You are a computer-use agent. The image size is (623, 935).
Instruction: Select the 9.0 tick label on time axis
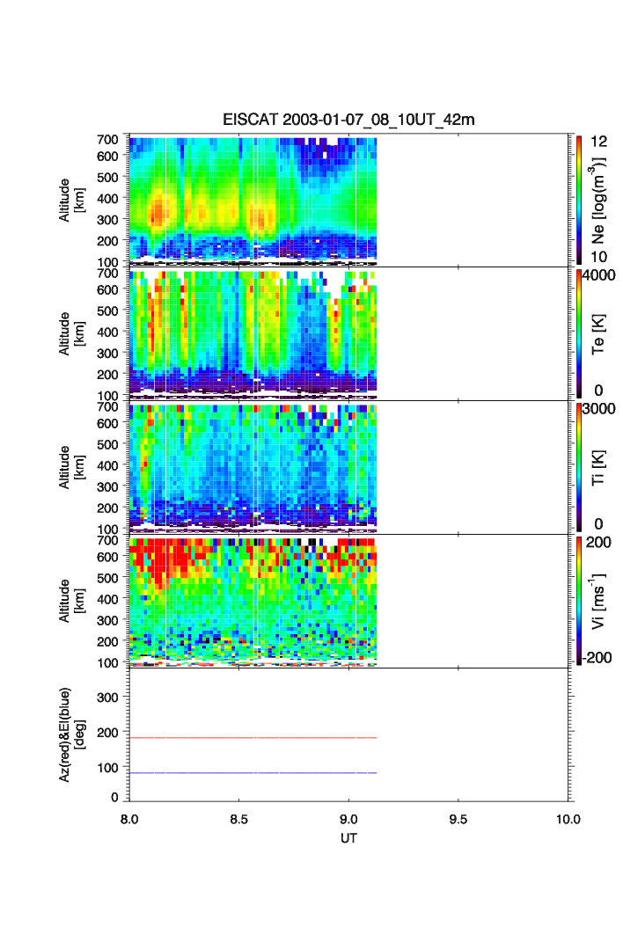[349, 818]
